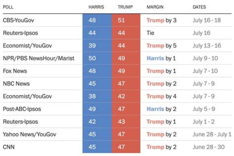Click the Fox News poll name

pyautogui.click(x=15, y=71)
